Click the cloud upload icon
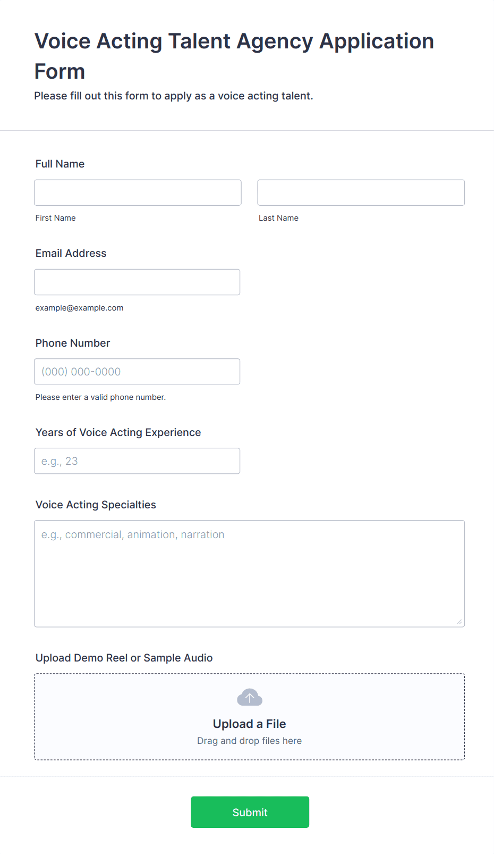Viewport: 494px width, 854px height. [x=249, y=697]
